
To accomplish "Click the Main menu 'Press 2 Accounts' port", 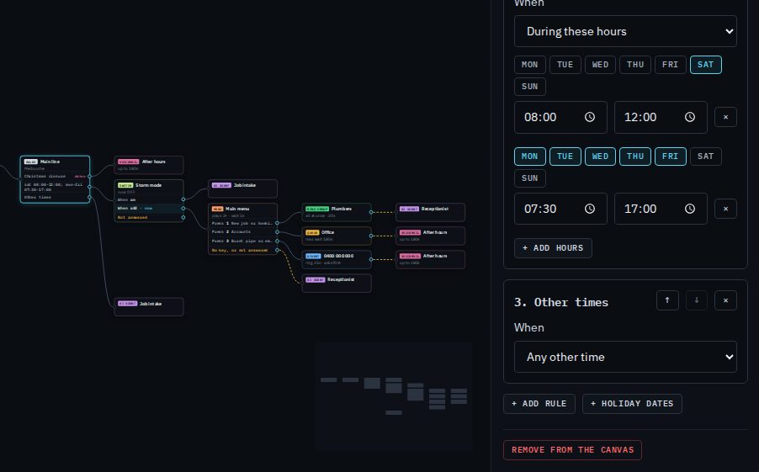I will click(277, 232).
